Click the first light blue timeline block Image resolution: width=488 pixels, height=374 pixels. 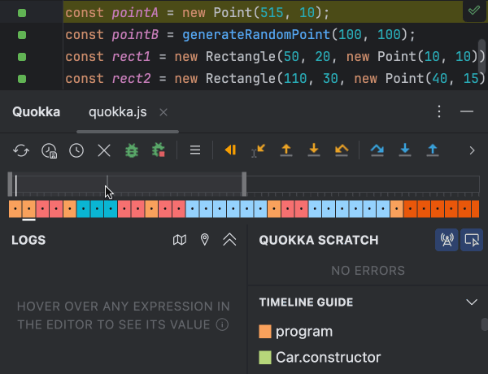[x=192, y=209]
